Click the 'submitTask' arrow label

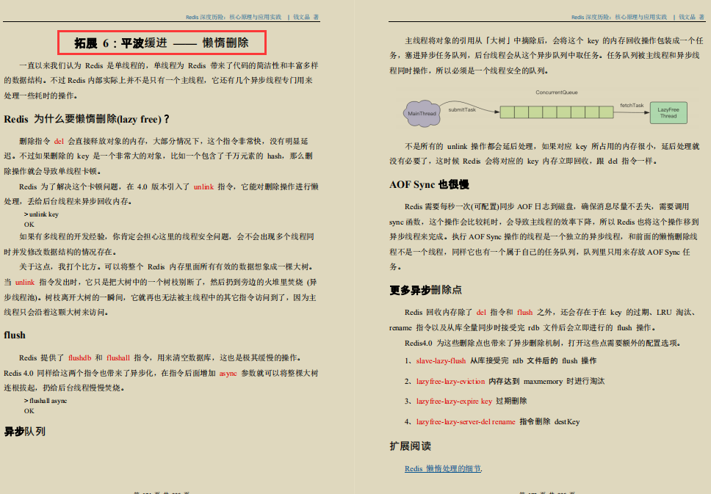pos(462,109)
